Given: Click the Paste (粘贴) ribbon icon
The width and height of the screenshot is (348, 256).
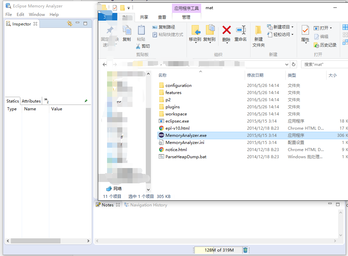Looking at the screenshot, I should [141, 30].
